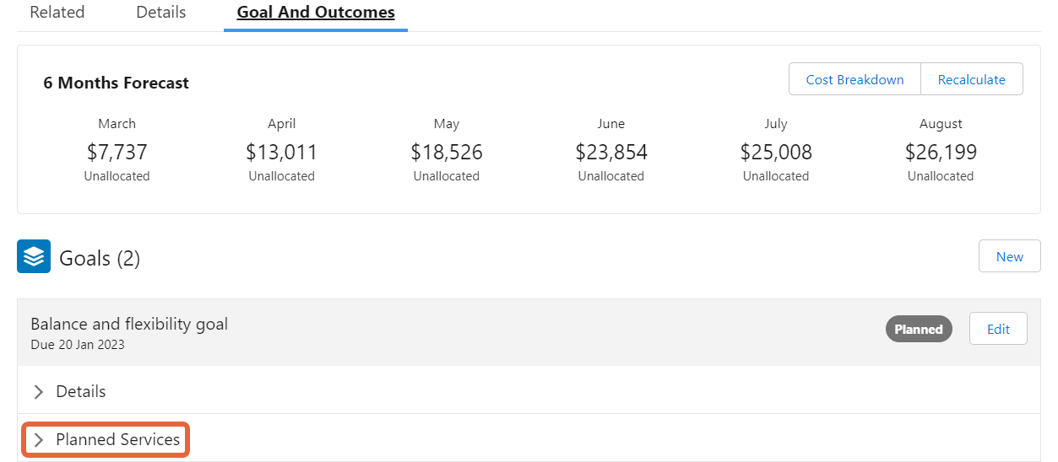The height and width of the screenshot is (462, 1058).
Task: Click the Goals (2) section heading
Action: pos(100,258)
